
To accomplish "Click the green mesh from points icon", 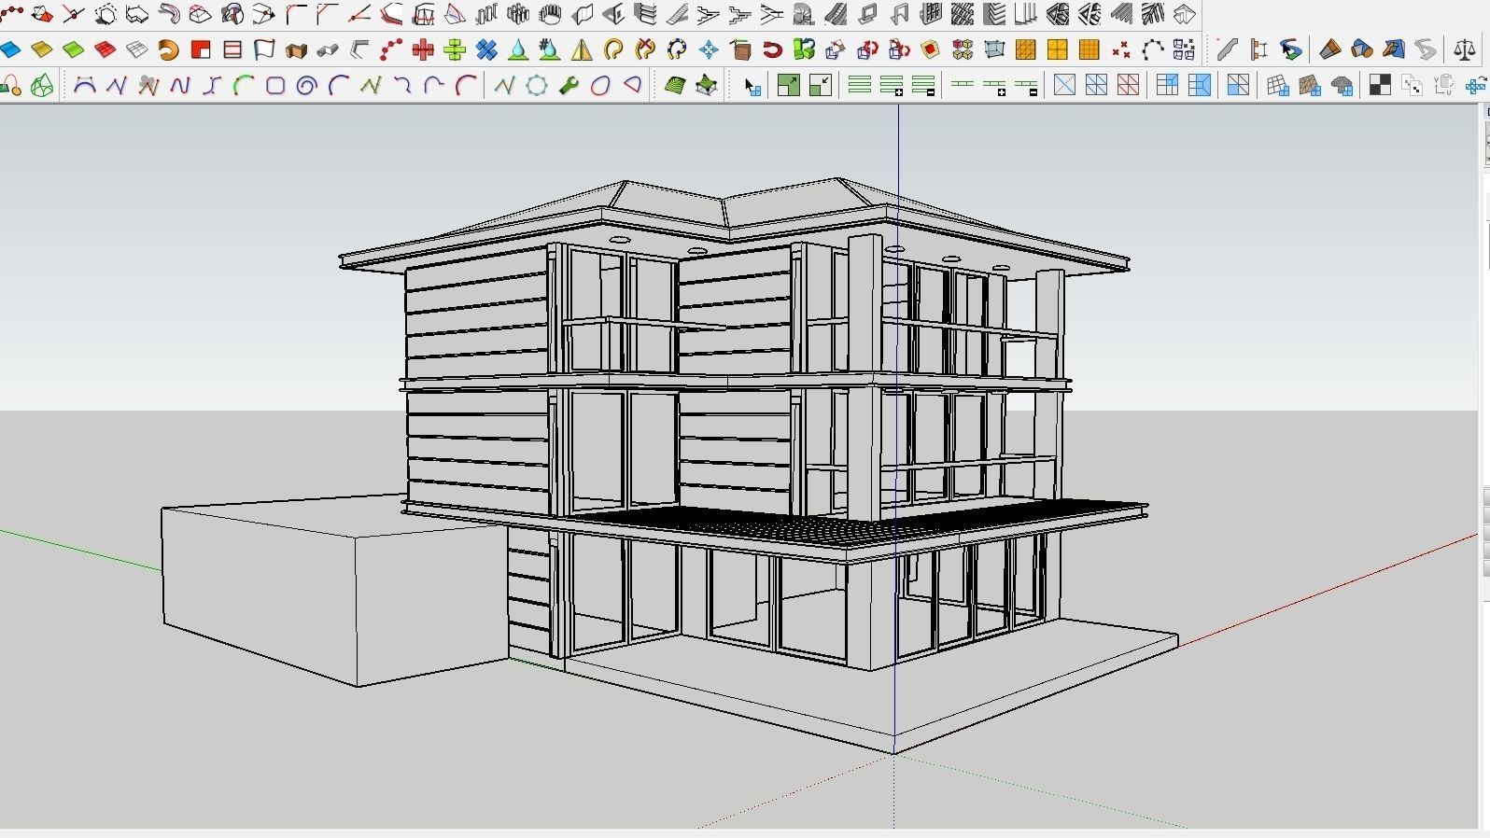I will [x=707, y=86].
